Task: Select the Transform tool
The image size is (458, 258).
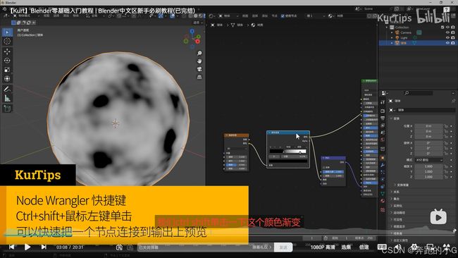Action: [7, 78]
